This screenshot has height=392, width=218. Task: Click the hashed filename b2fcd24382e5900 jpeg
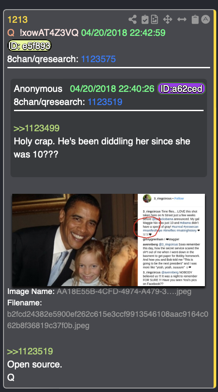pos(108,320)
